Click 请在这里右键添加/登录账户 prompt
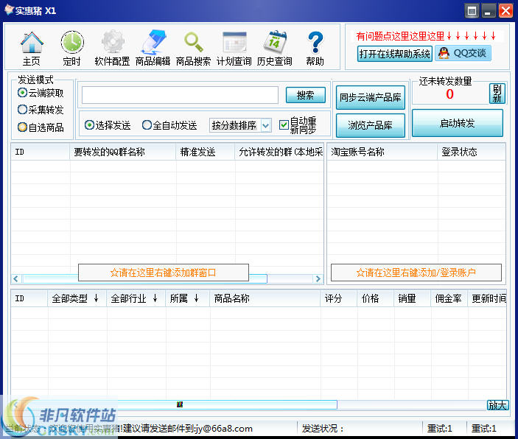 (x=416, y=273)
